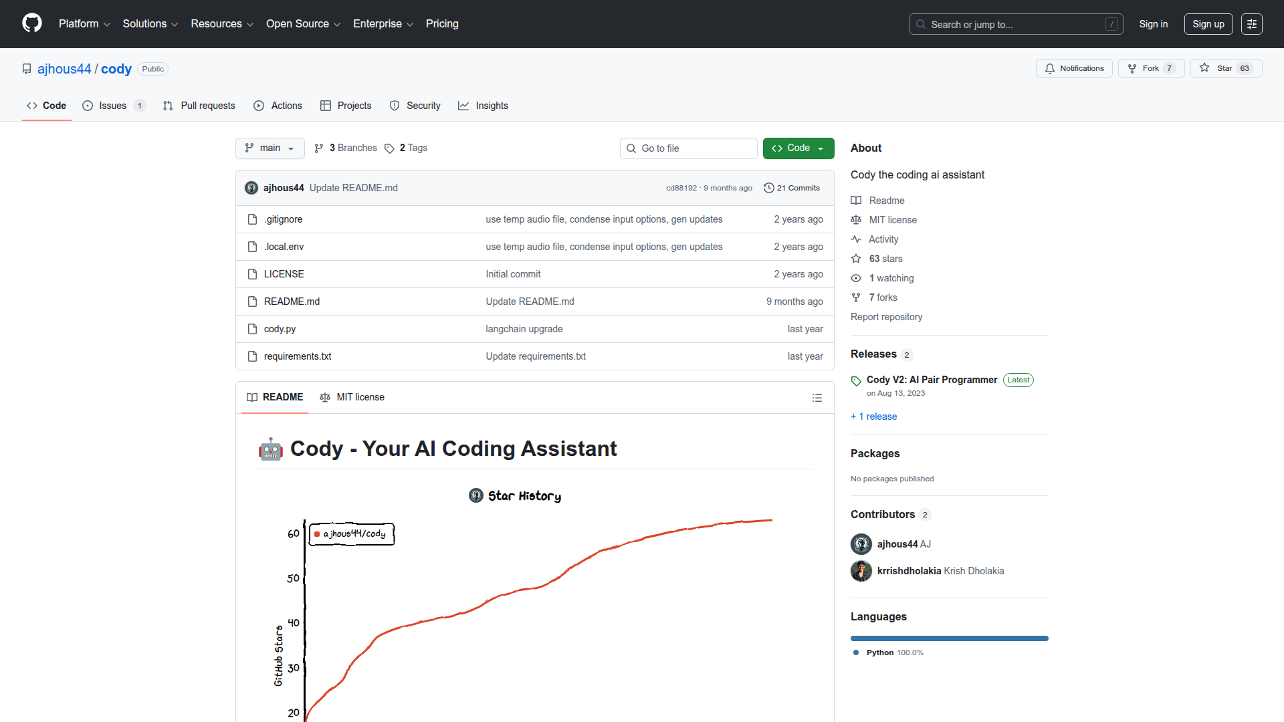
Task: Open the 1 watching link
Action: point(891,278)
